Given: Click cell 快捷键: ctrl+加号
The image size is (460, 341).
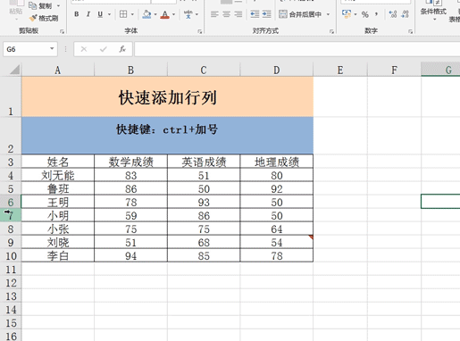Looking at the screenshot, I should point(167,136).
